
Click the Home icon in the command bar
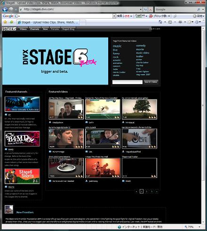[x=160, y=22]
